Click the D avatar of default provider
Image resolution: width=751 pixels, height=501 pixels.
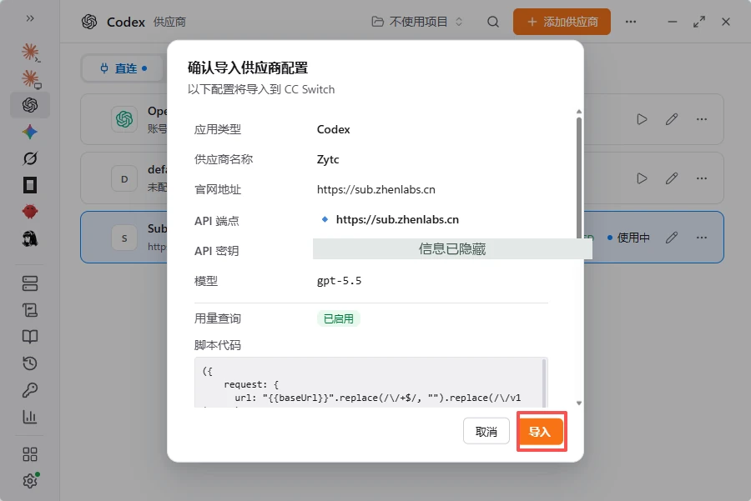124,178
